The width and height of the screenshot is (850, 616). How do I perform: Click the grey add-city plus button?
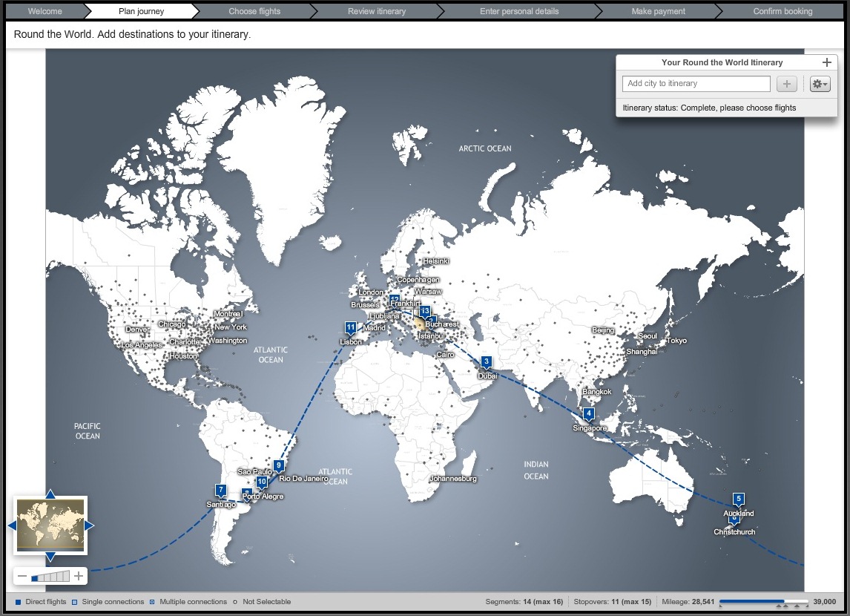(786, 84)
